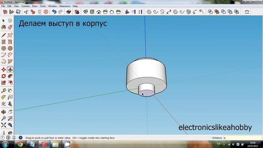
Task: Switch to the Top view icon
Action: [92, 12]
